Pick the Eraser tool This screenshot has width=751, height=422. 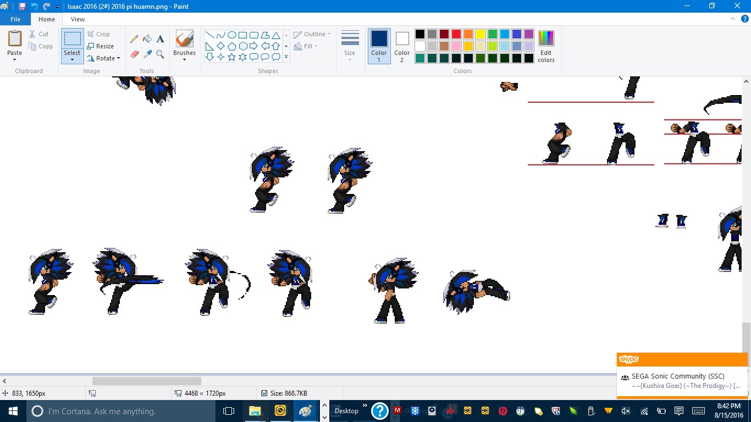pyautogui.click(x=134, y=54)
